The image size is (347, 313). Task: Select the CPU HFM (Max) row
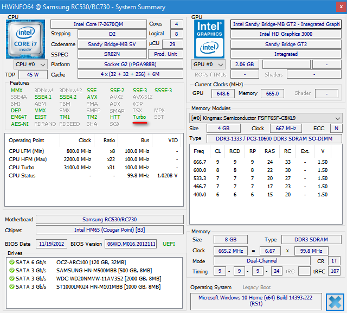[93, 159]
